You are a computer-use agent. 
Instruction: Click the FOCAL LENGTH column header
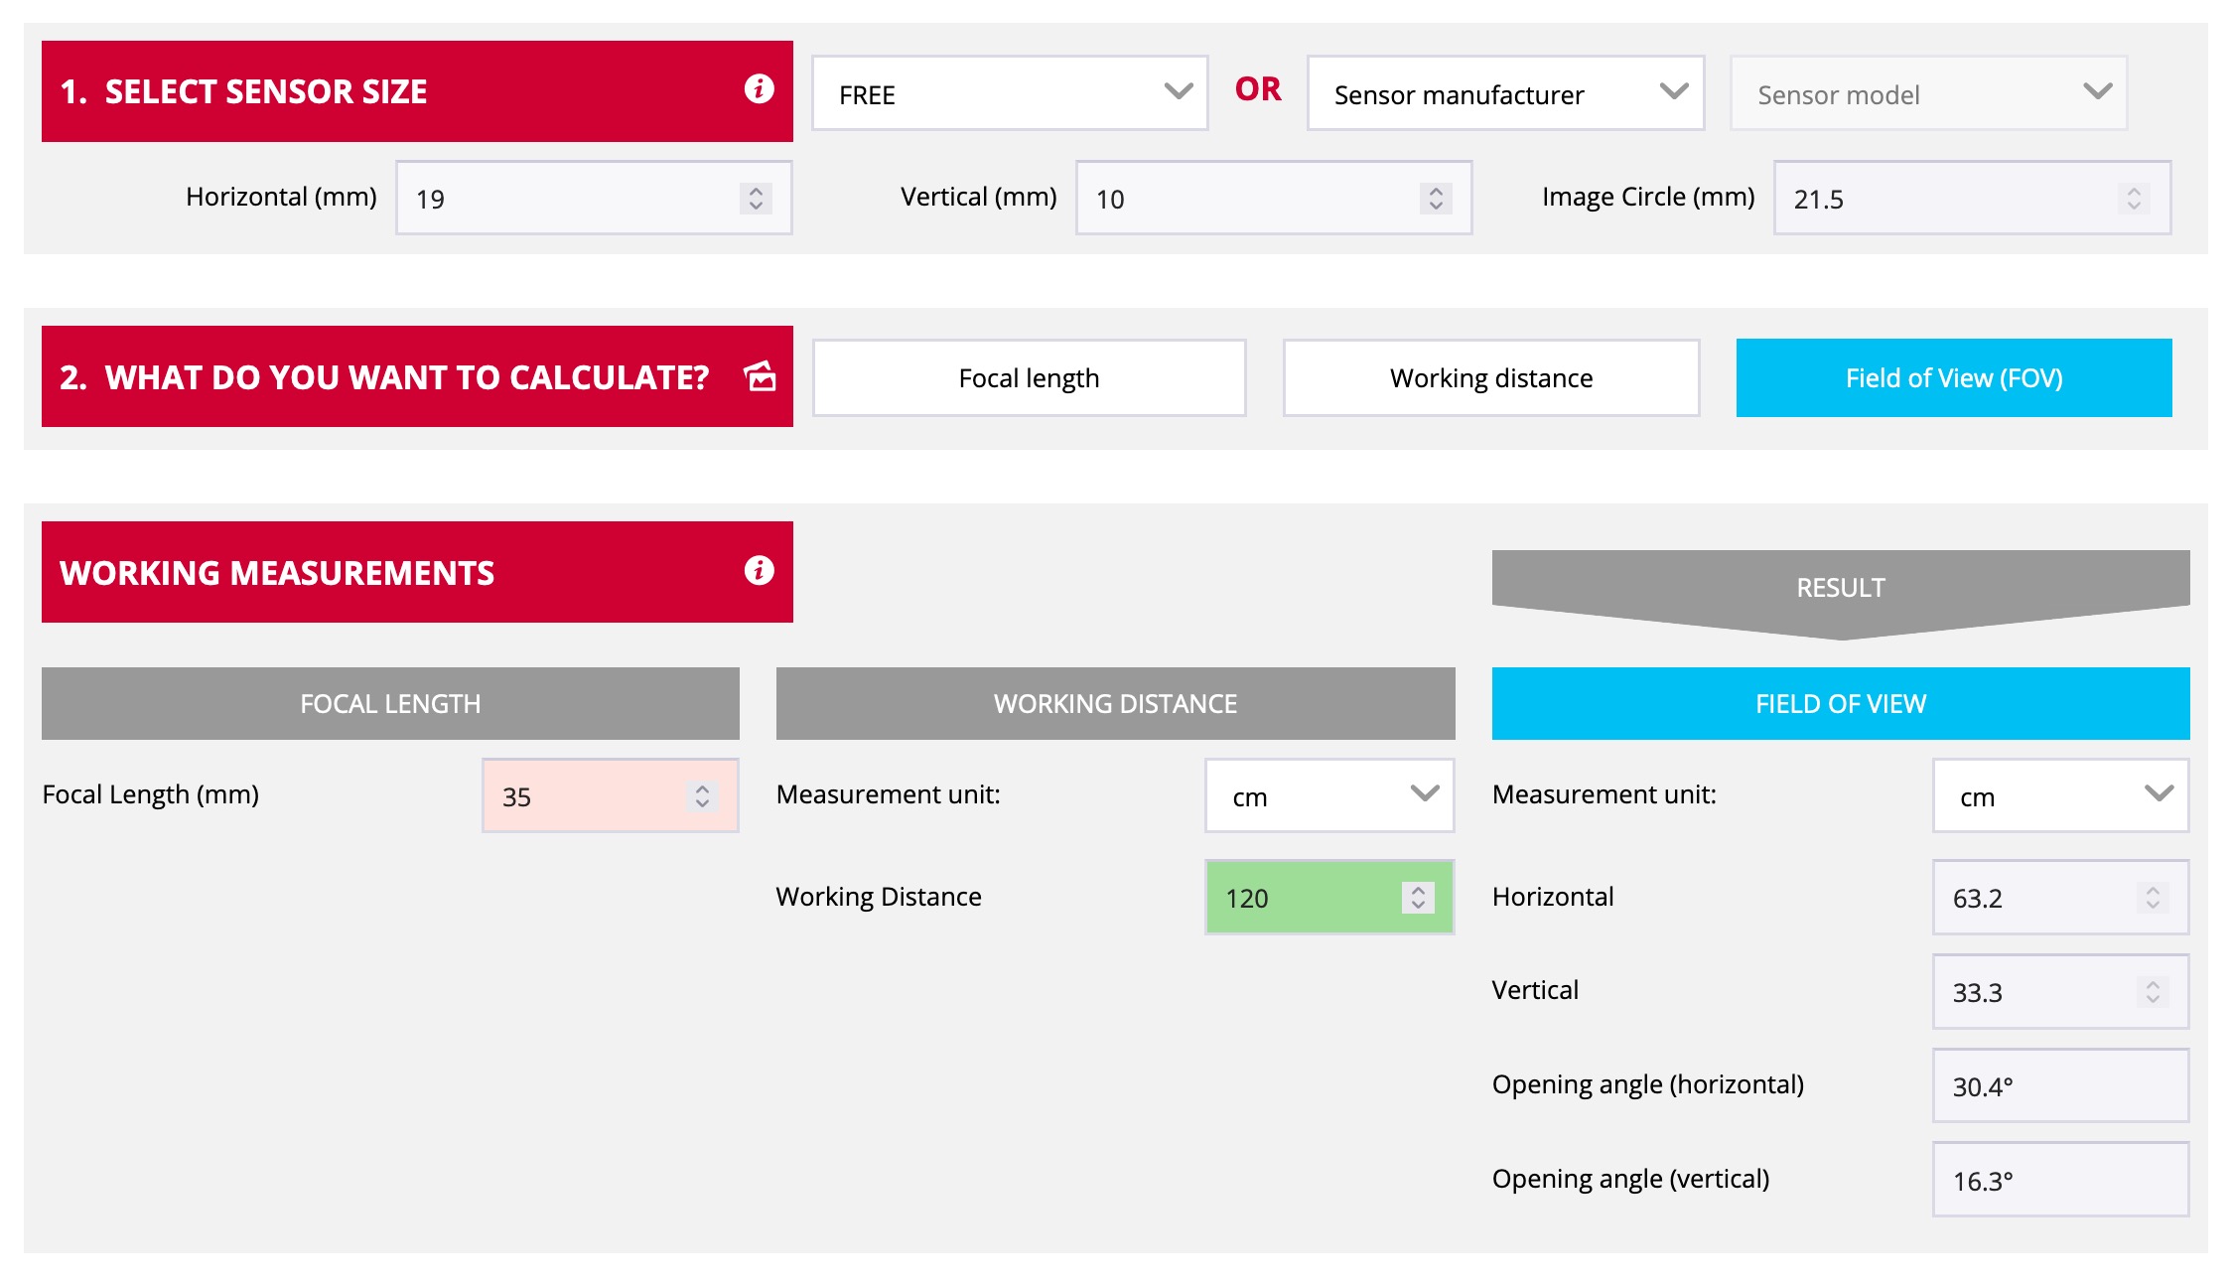click(x=390, y=703)
